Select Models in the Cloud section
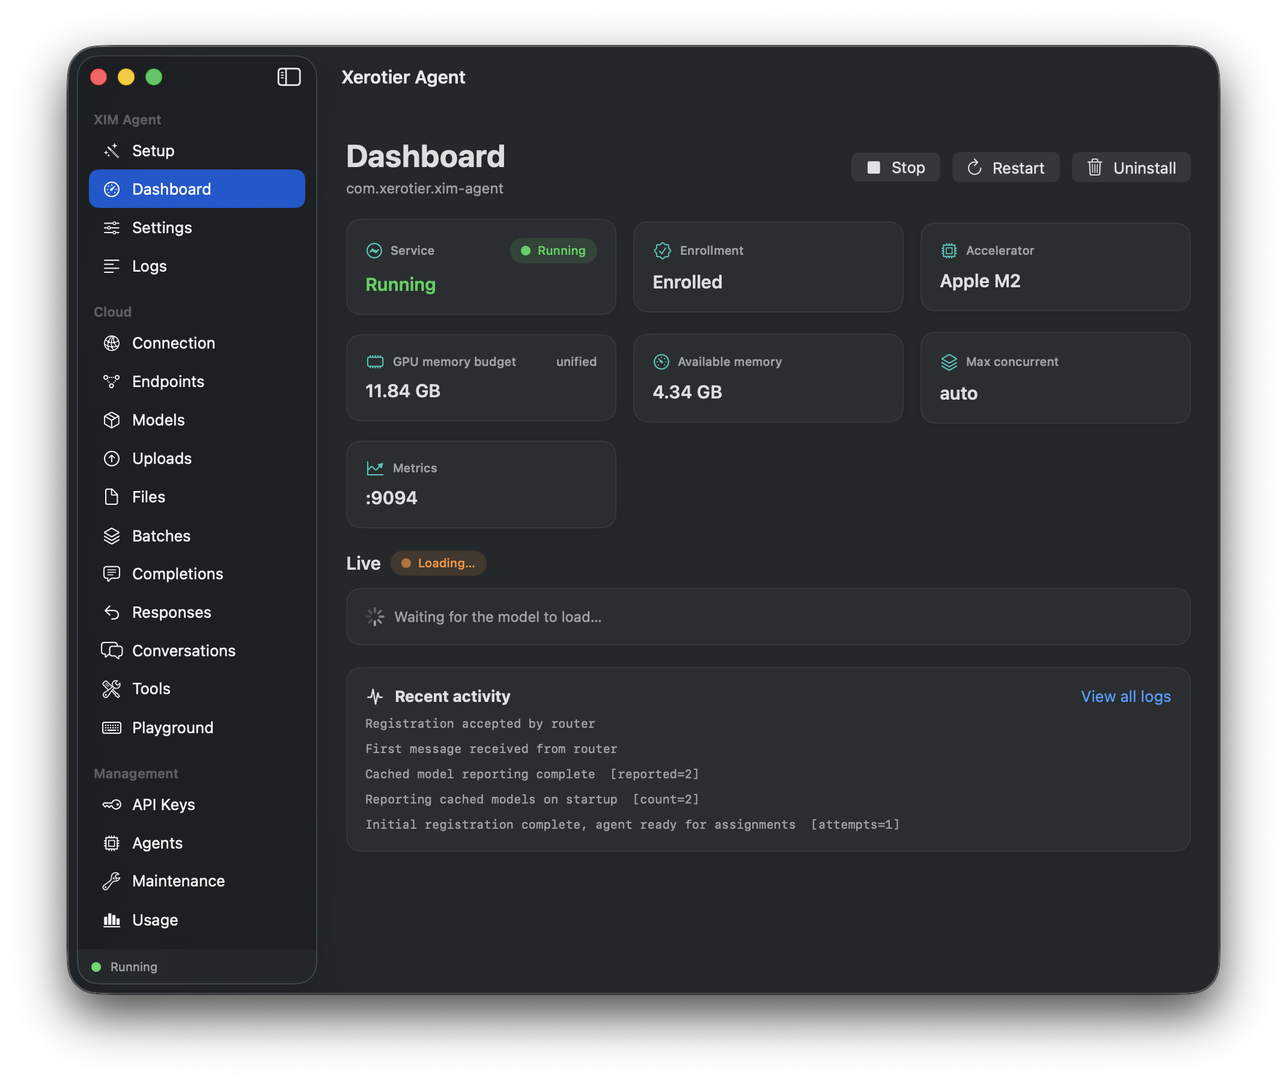The width and height of the screenshot is (1287, 1083). 196,420
